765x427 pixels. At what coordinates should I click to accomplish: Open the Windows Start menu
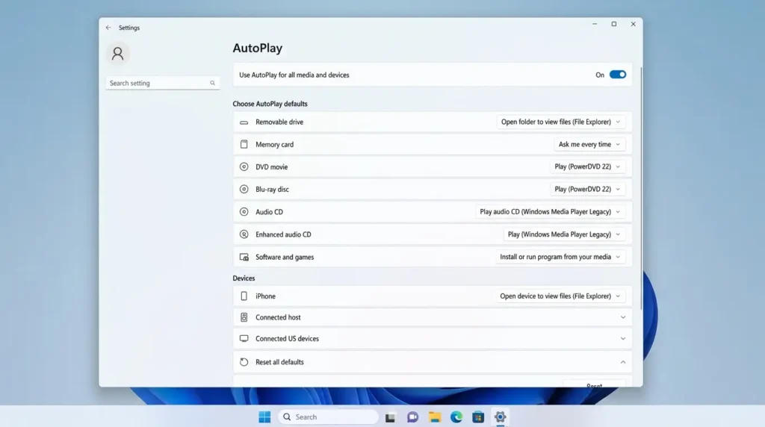tap(264, 417)
